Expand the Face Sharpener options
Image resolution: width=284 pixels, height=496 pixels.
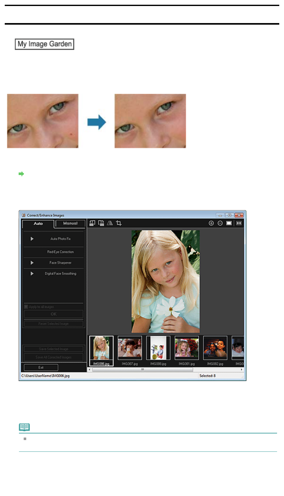[x=32, y=263]
